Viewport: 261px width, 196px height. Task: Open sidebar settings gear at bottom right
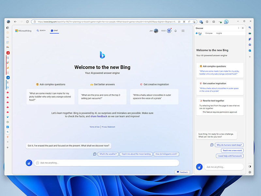coord(250,172)
